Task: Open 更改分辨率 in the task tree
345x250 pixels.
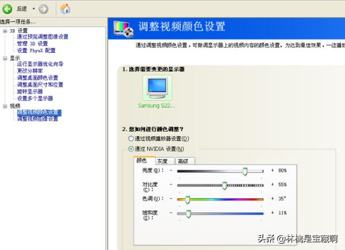Action: (x=30, y=71)
